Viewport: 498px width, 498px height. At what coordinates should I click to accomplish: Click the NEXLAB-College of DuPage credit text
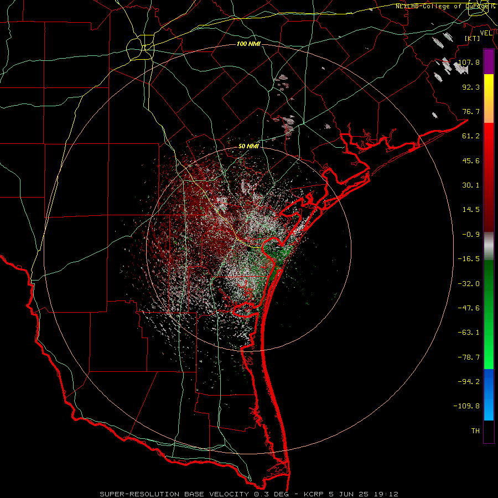pos(445,6)
